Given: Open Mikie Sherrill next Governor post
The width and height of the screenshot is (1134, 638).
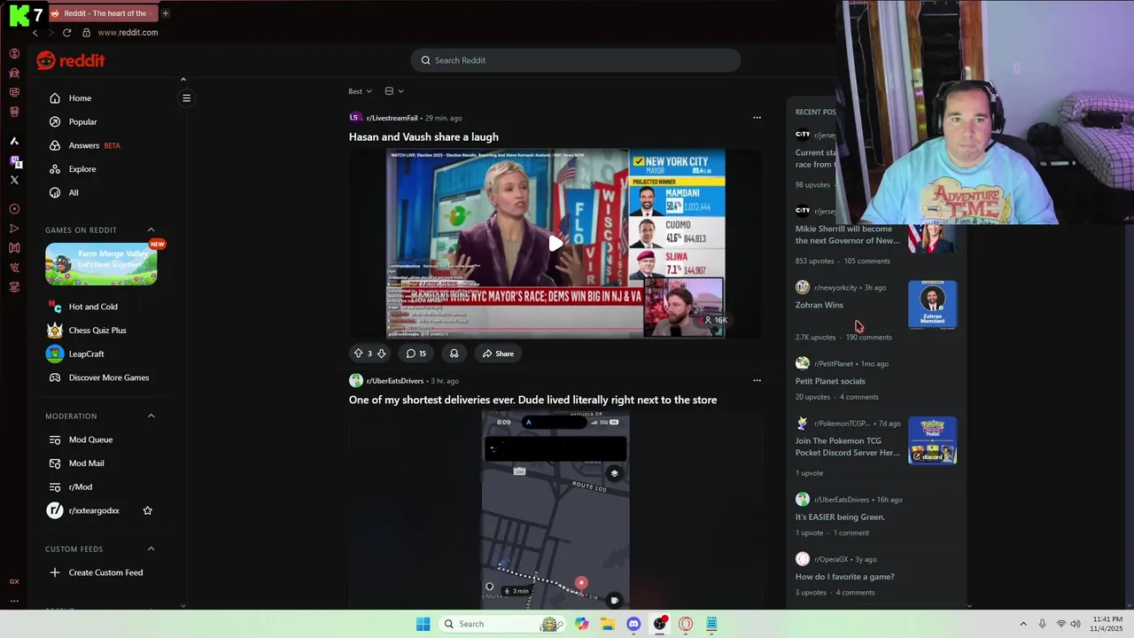Looking at the screenshot, I should 847,235.
